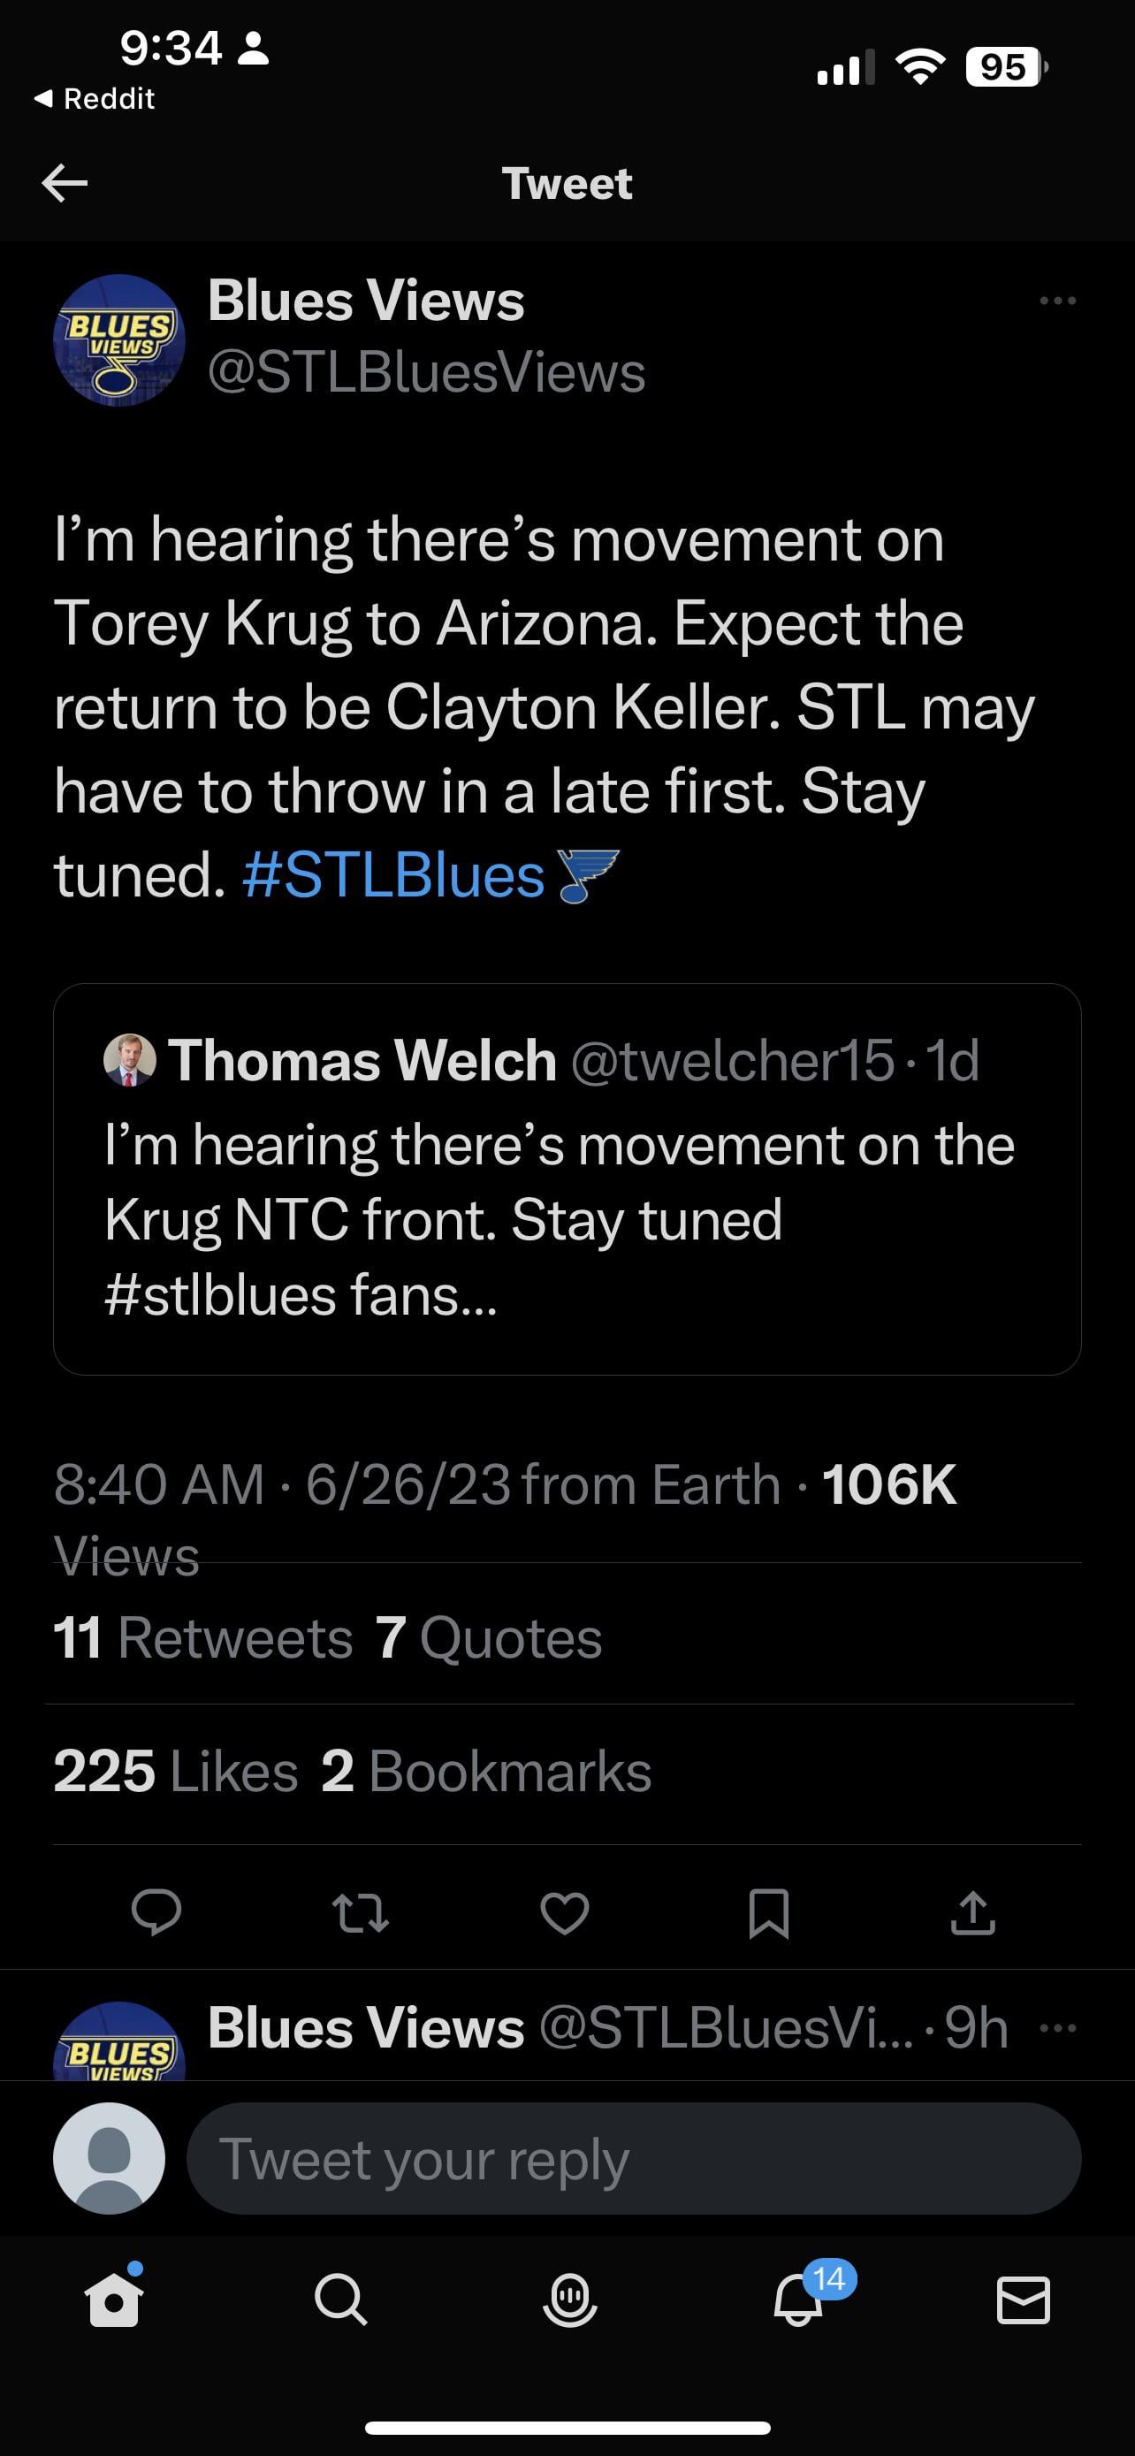Open the quoted Thomas Welch tweet

coord(567,1178)
